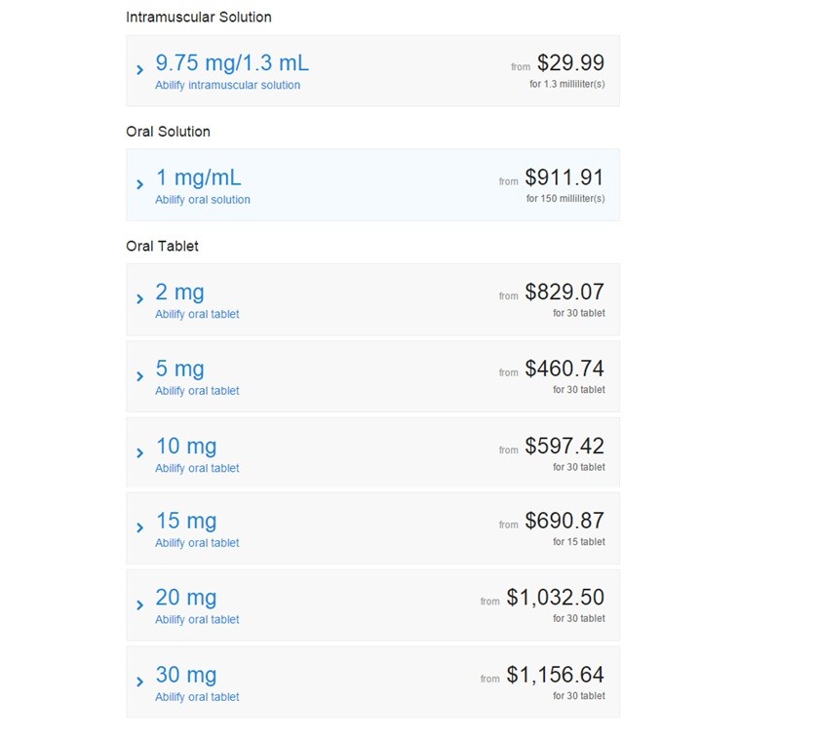Open the 9.75 mg/1.3 mL dosage link

point(232,63)
